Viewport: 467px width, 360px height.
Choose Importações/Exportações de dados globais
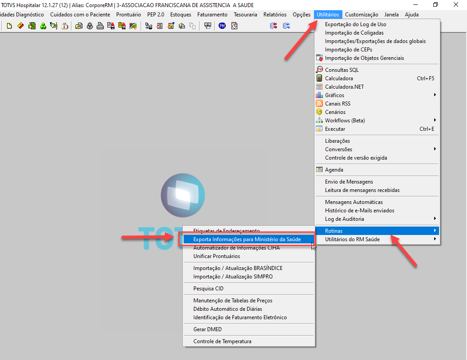[x=377, y=41]
